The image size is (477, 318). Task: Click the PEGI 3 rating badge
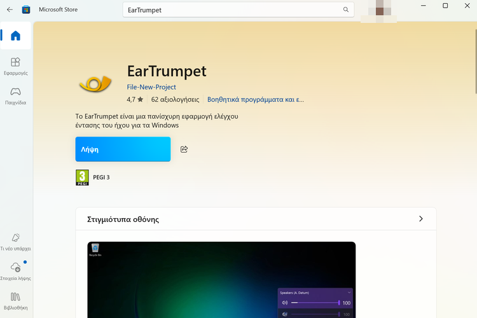click(x=82, y=177)
